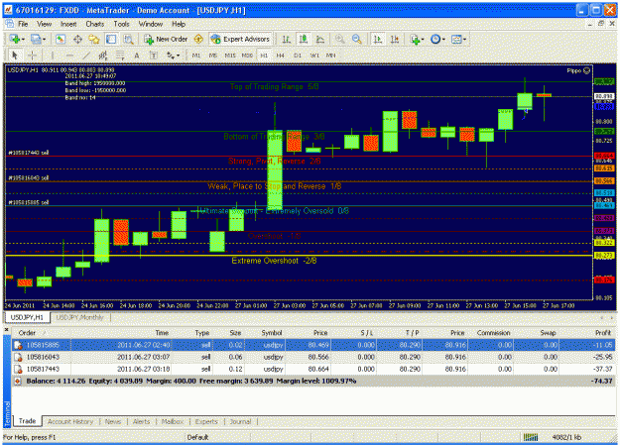Expand the Templates dropdown arrow

(464, 39)
